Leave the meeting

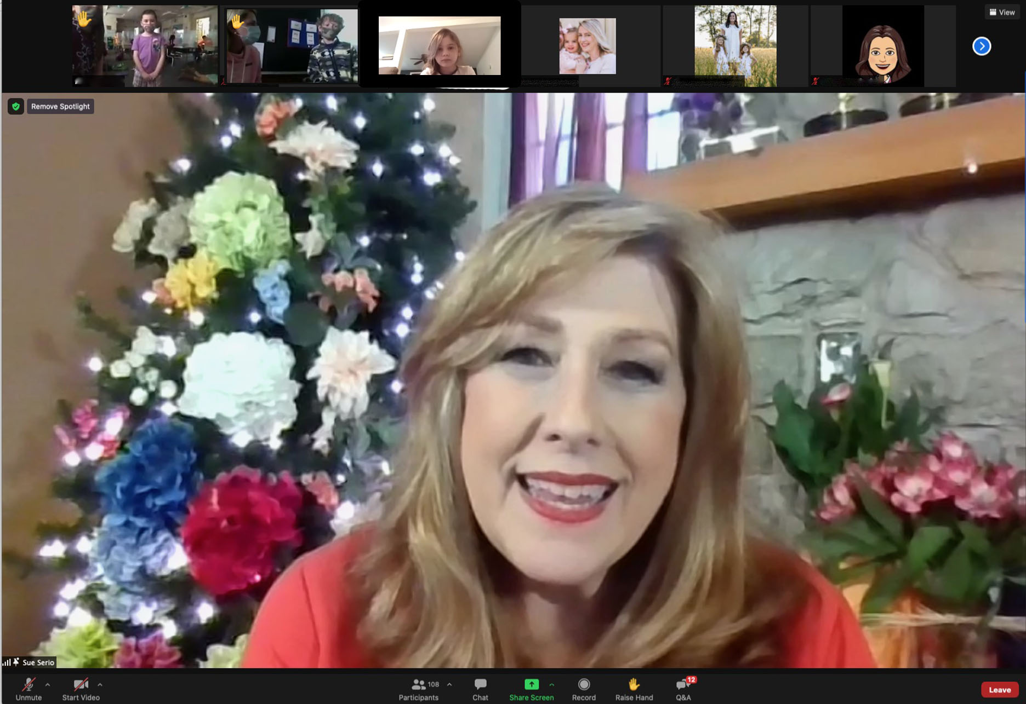(999, 690)
